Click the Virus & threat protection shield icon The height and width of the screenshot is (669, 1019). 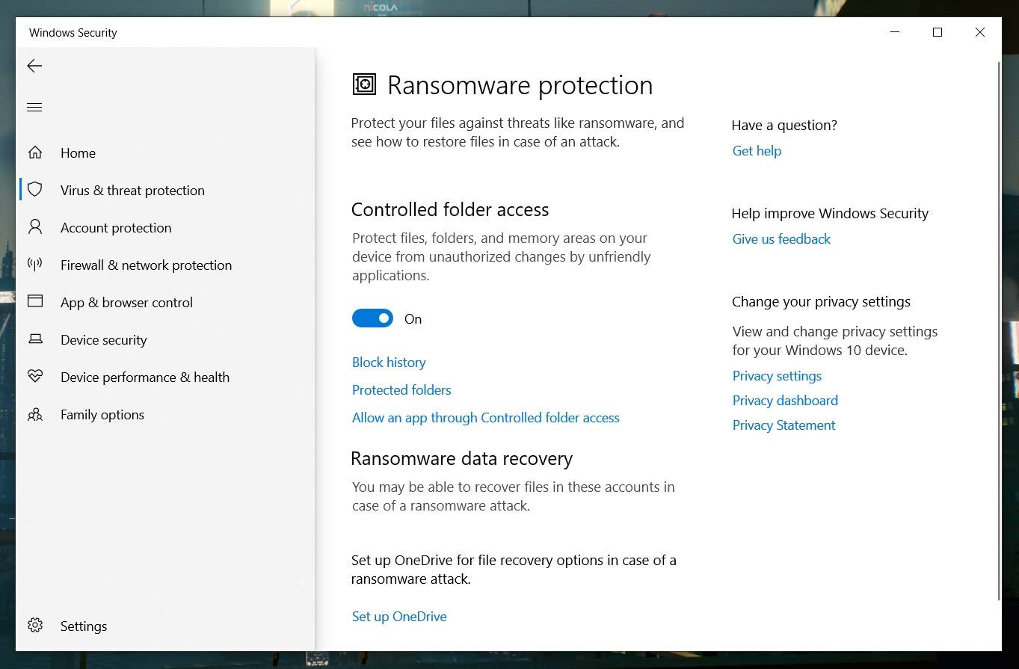point(35,190)
